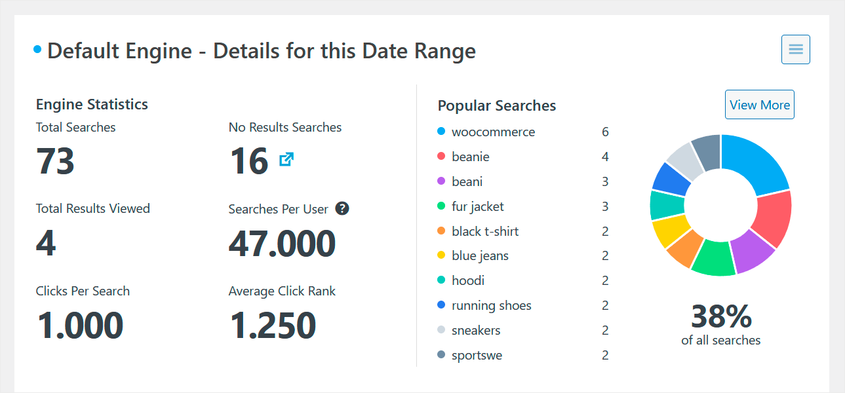Click the external link icon beside No Results Searches

coord(286,160)
